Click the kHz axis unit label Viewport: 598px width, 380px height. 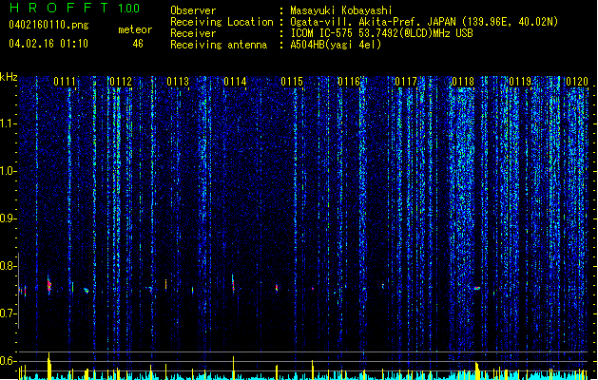click(9, 78)
